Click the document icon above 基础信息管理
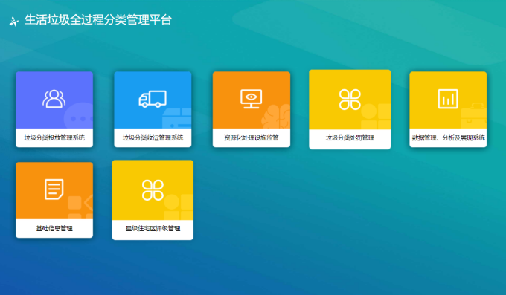Image resolution: width=506 pixels, height=295 pixels. coord(54,189)
